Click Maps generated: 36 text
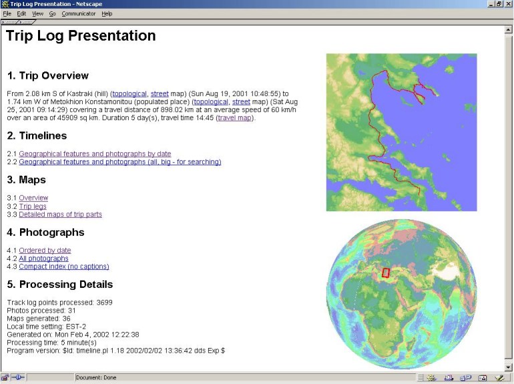 39,319
